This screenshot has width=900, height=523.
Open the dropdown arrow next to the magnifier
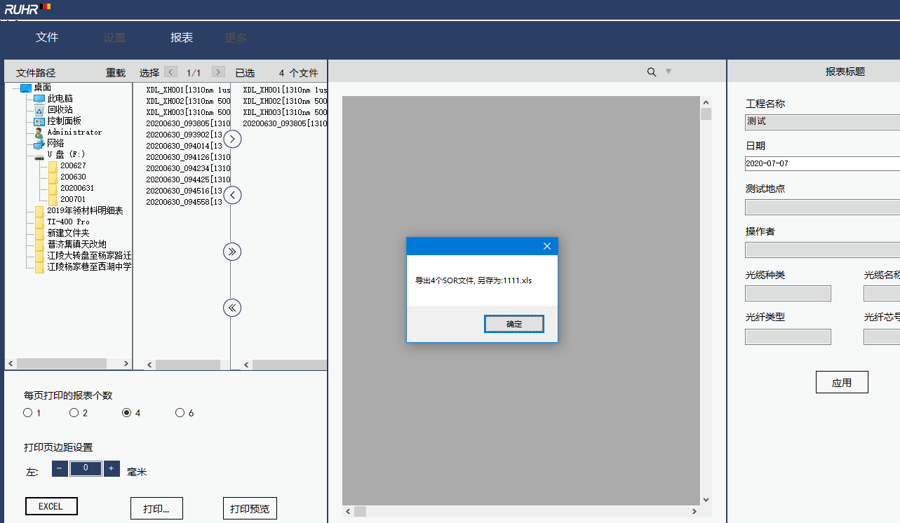[669, 72]
